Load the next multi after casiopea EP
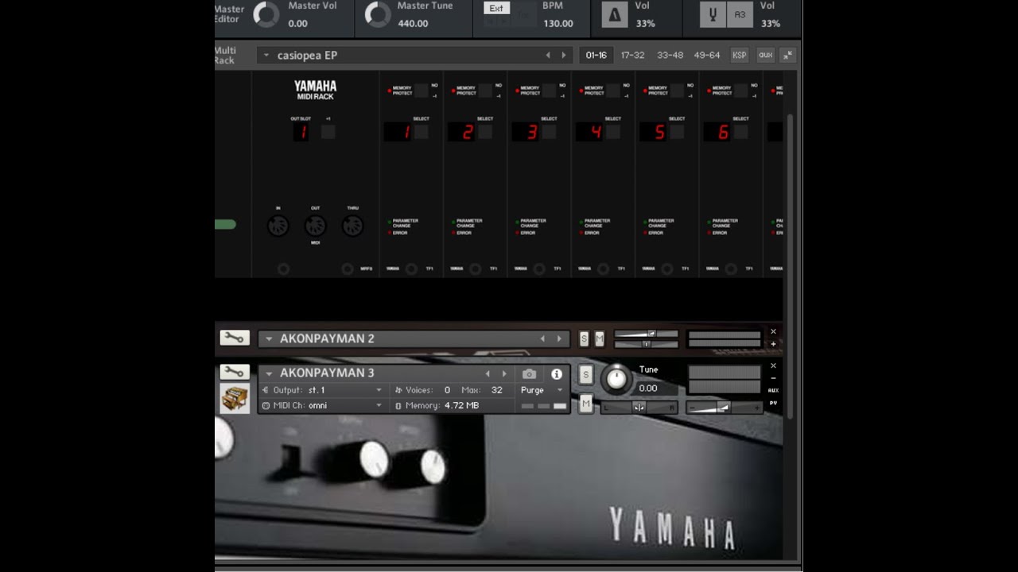The width and height of the screenshot is (1018, 572). (x=564, y=56)
